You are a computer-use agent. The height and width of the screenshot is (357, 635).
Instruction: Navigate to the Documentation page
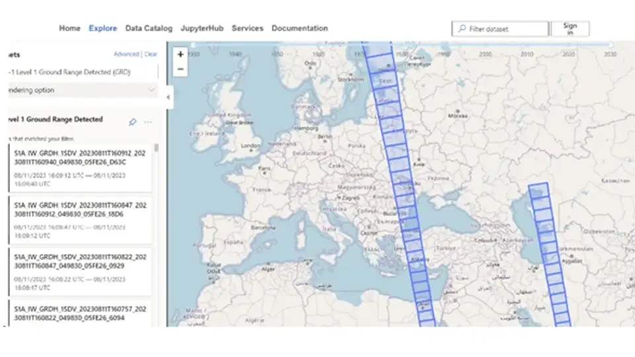300,28
